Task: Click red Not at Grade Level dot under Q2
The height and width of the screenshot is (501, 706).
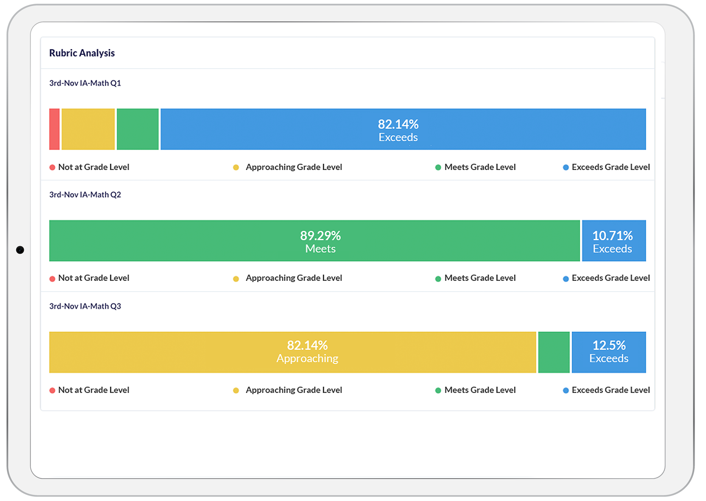Action: [52, 279]
